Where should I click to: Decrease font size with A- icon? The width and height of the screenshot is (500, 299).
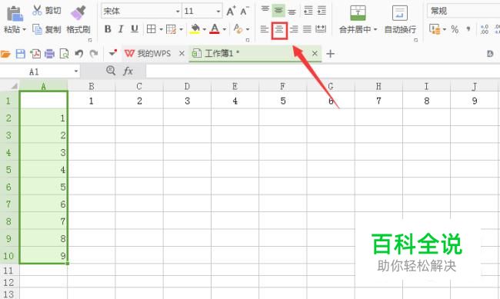click(x=245, y=12)
